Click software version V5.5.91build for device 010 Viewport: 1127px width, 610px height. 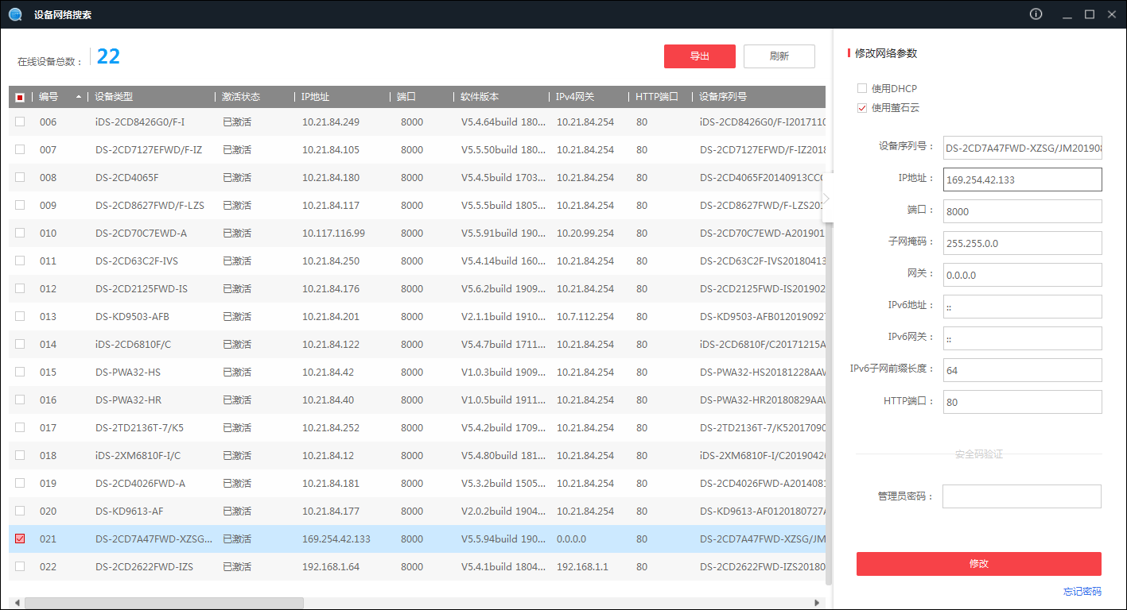point(503,233)
